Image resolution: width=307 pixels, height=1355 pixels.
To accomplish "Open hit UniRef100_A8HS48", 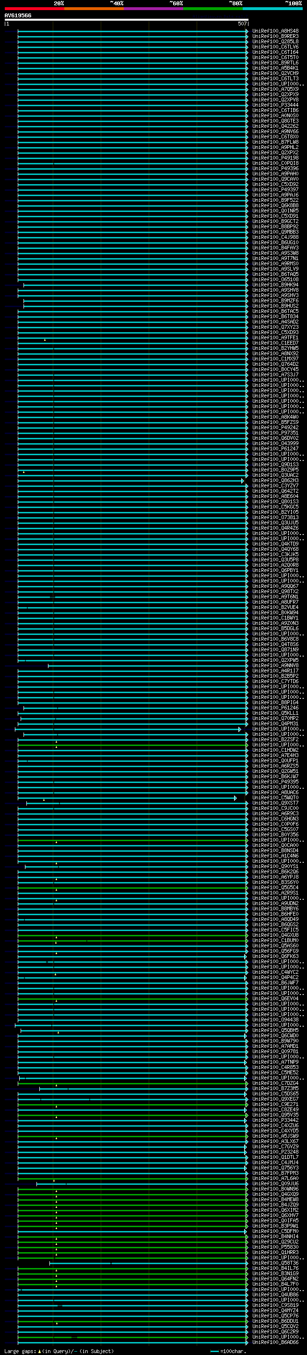I will [275, 31].
